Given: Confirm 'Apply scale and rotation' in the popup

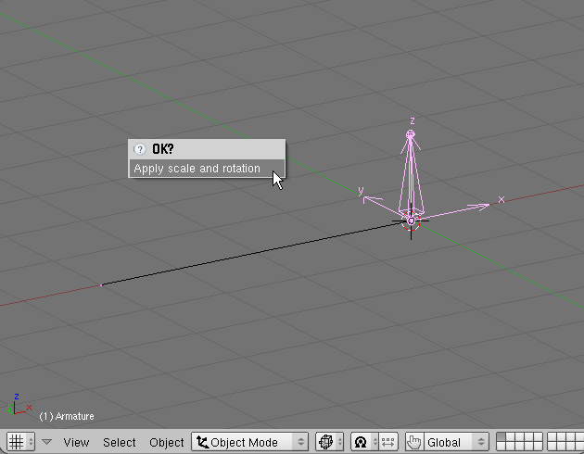Looking at the screenshot, I should click(207, 169).
